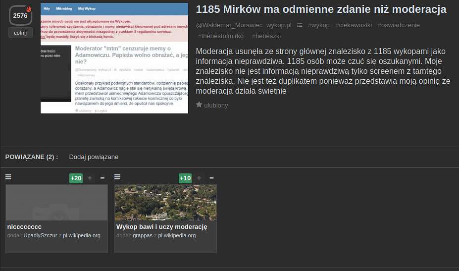Screen dimensions: 459x271
Task: Open the #thebestofmirko tag
Action: [221, 36]
